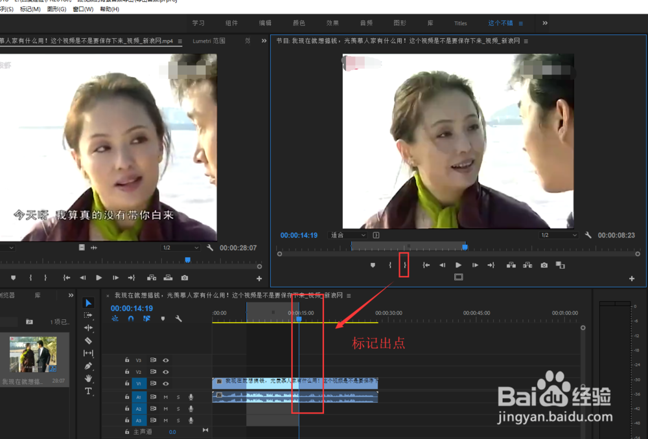Click Extract button in Program monitor
This screenshot has height=439, width=648.
527,265
